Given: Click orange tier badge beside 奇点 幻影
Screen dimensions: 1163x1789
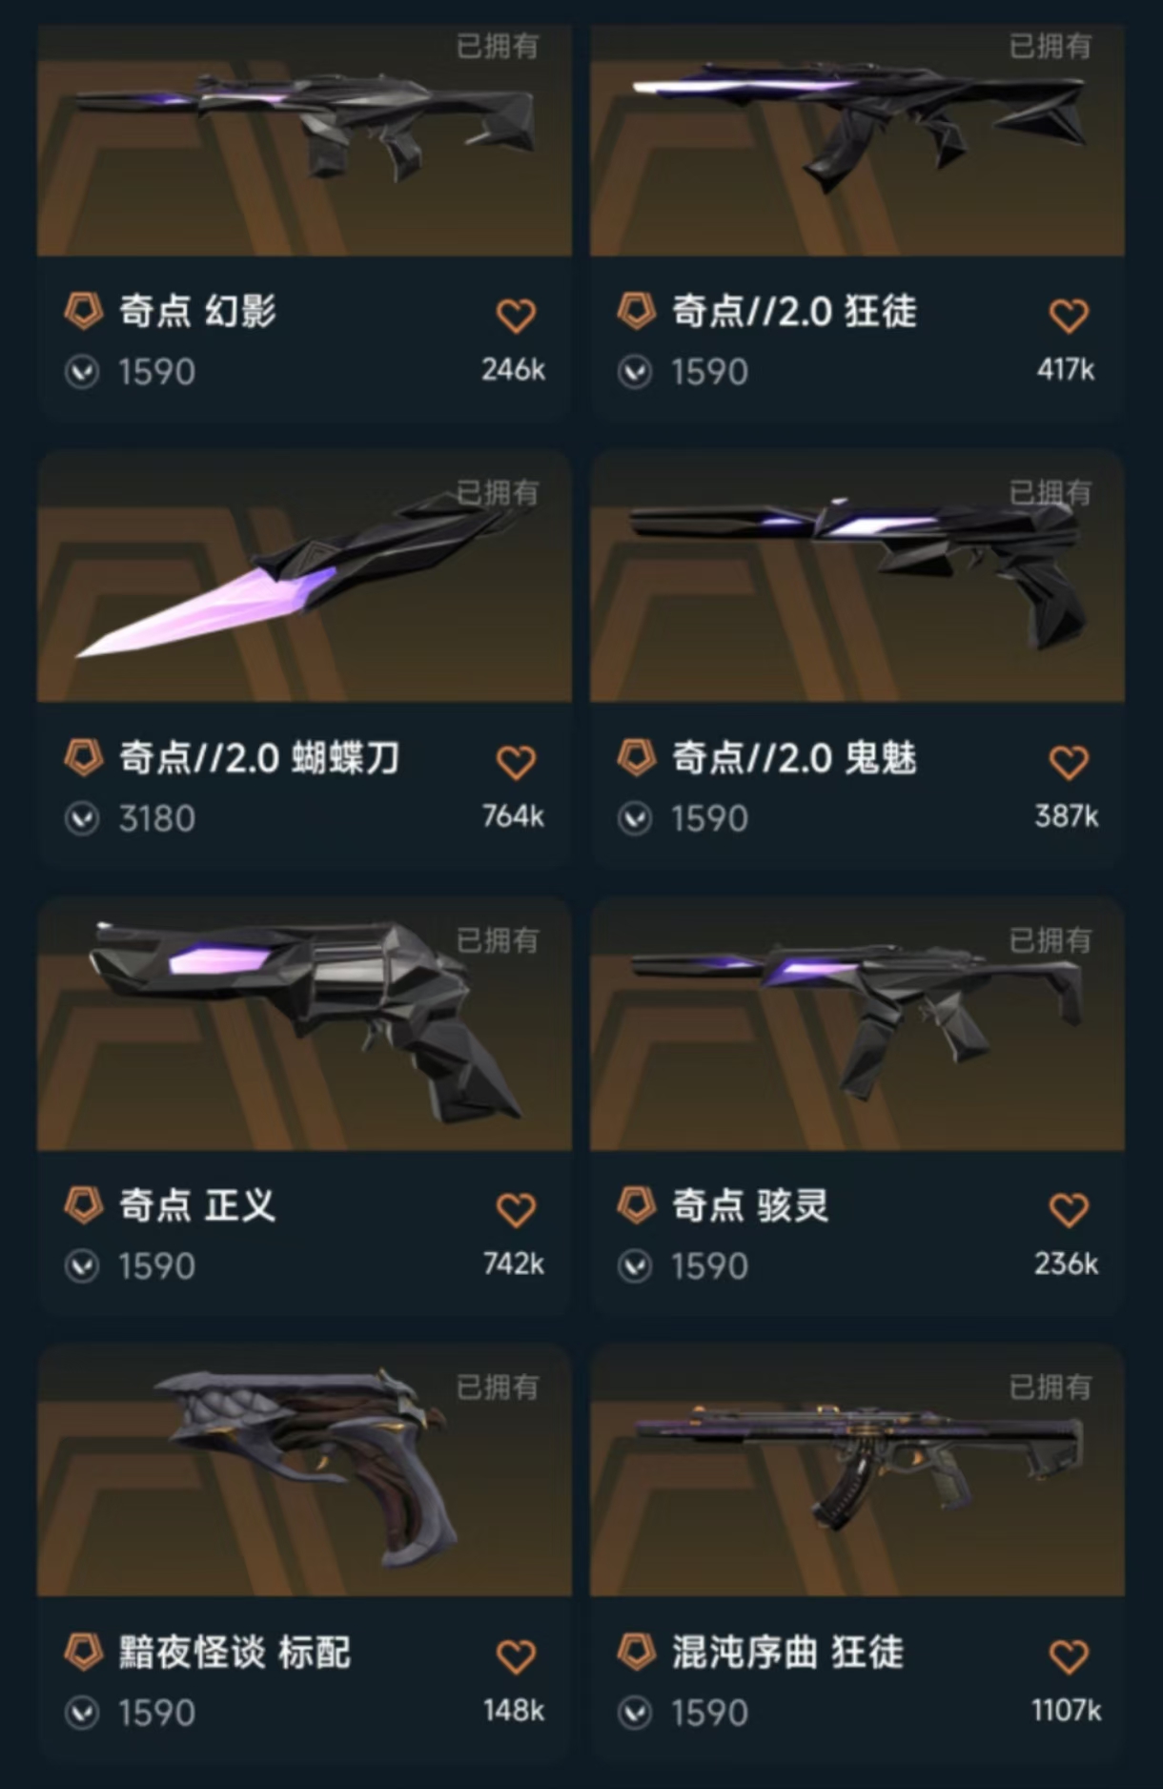Looking at the screenshot, I should coord(83,311).
